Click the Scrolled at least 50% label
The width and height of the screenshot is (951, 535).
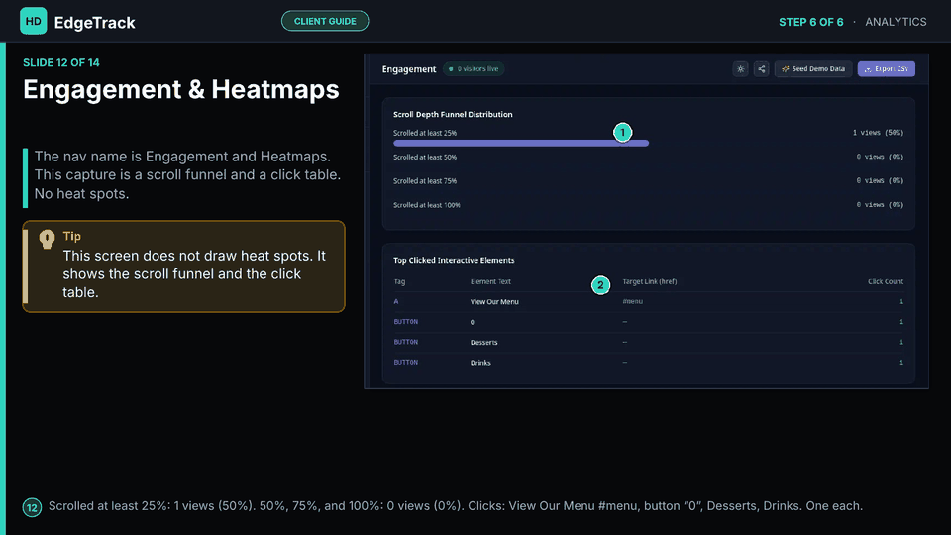[x=425, y=157]
